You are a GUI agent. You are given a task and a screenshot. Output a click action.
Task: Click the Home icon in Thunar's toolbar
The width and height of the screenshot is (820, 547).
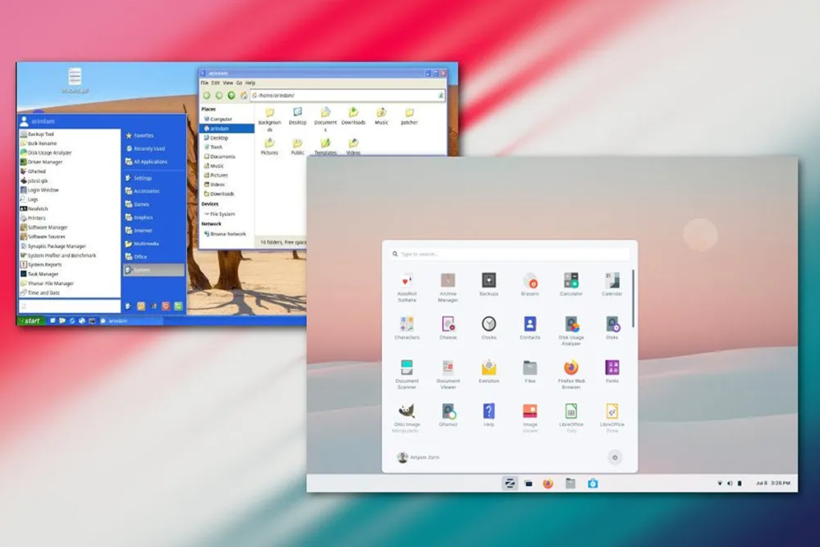243,95
